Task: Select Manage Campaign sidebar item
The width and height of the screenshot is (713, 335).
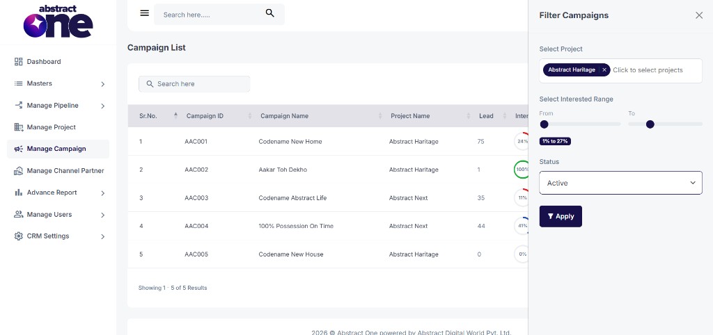Action: point(58,149)
